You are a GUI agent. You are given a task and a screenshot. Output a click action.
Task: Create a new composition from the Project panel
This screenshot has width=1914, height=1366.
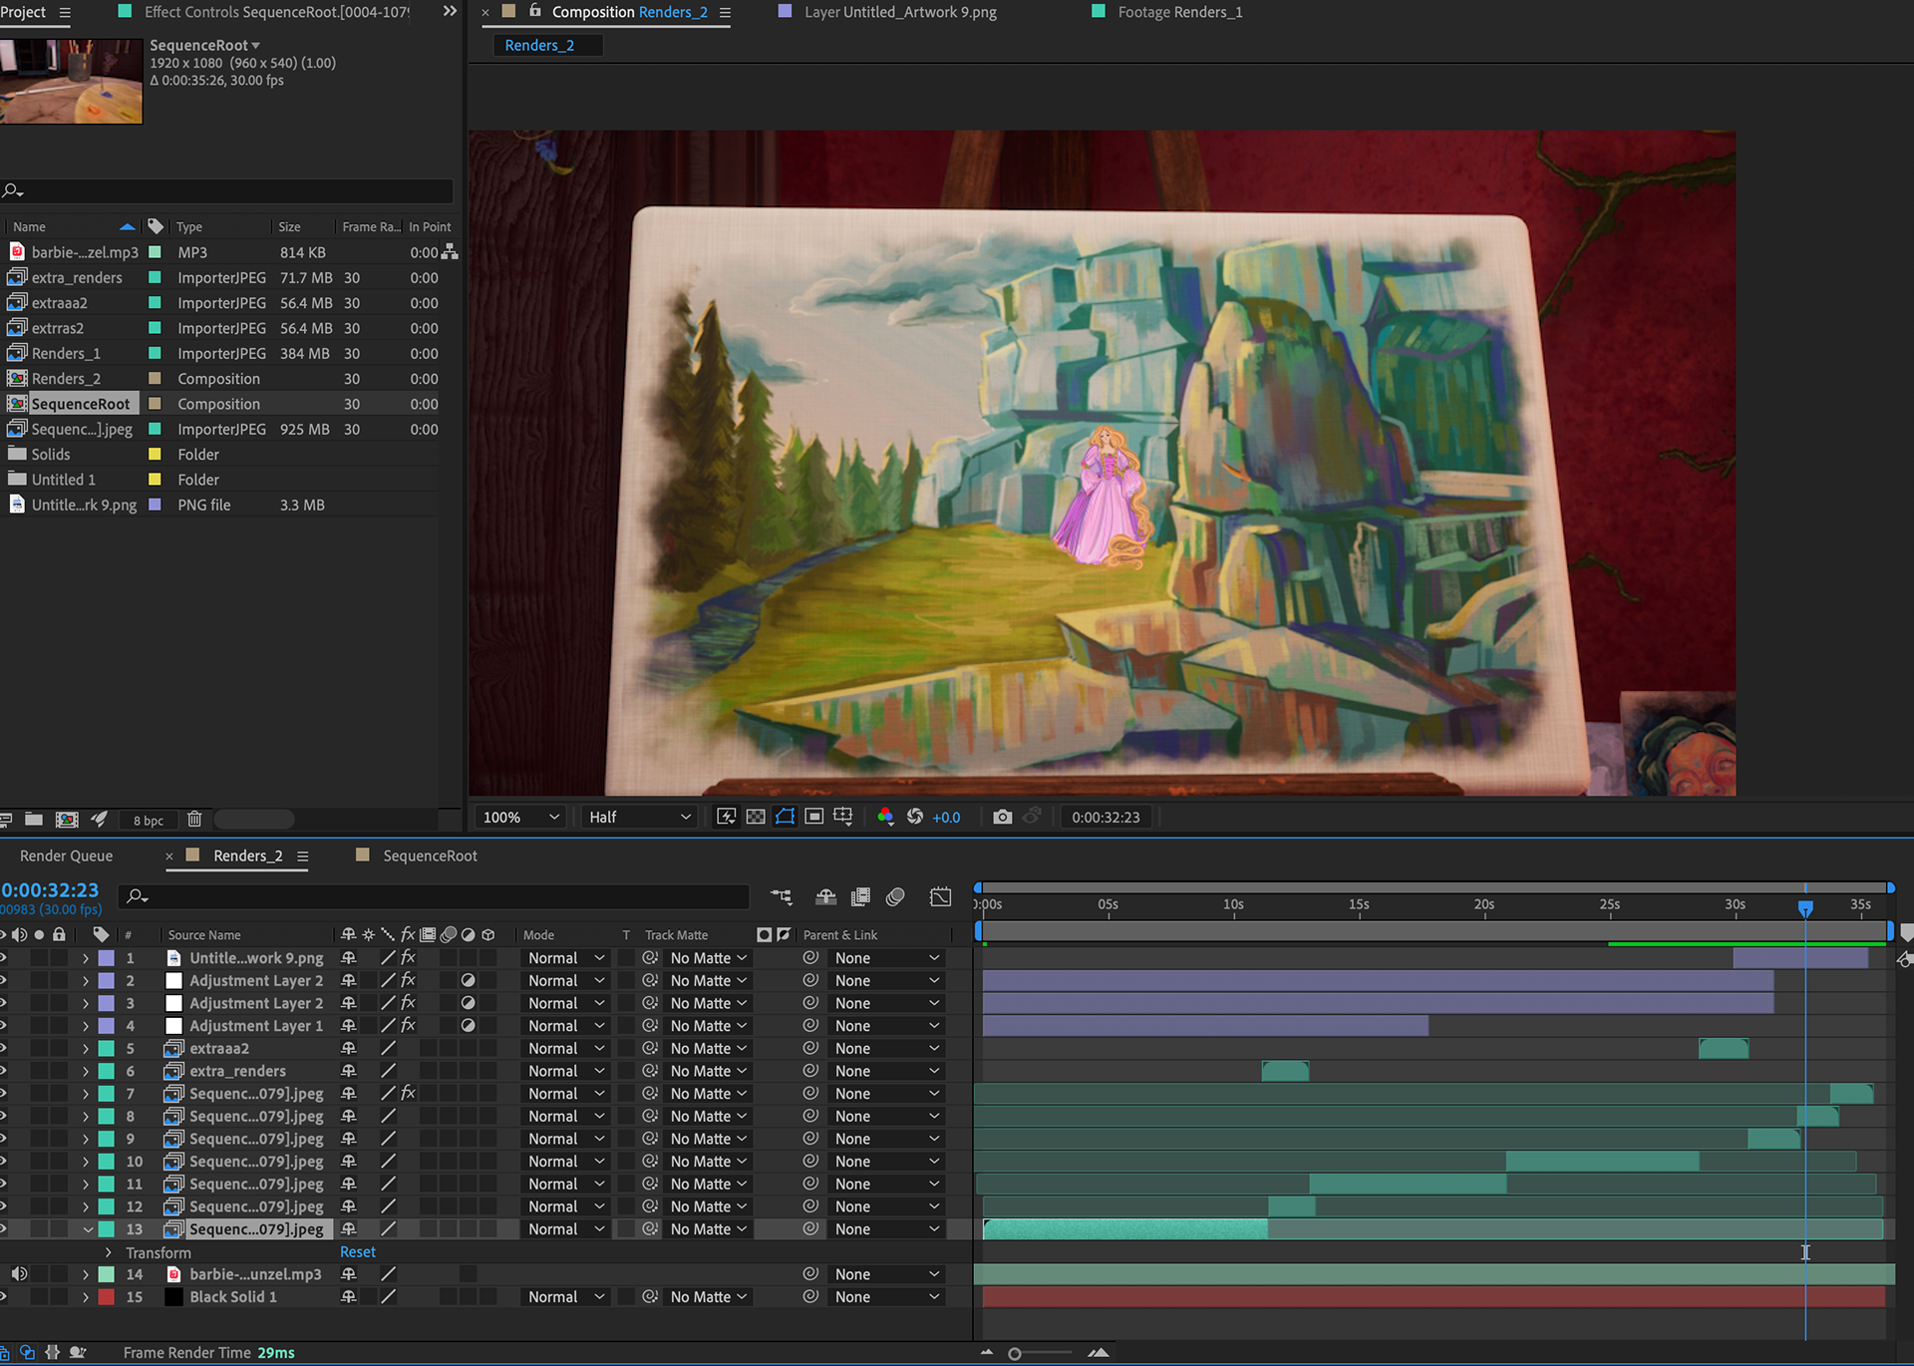click(x=67, y=820)
